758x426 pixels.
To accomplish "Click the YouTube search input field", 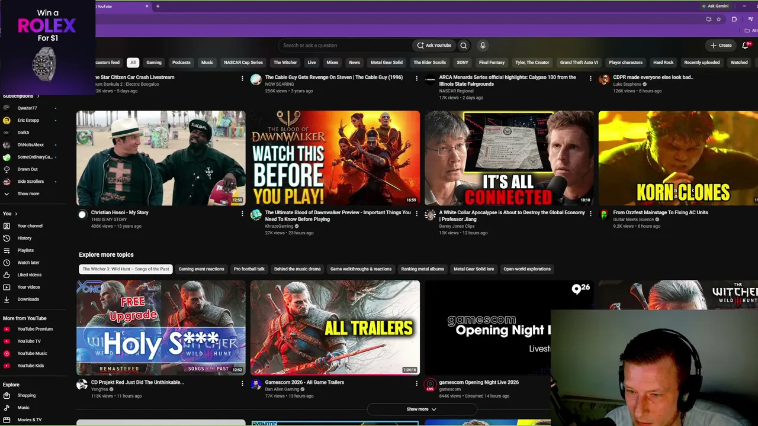I will 345,46.
